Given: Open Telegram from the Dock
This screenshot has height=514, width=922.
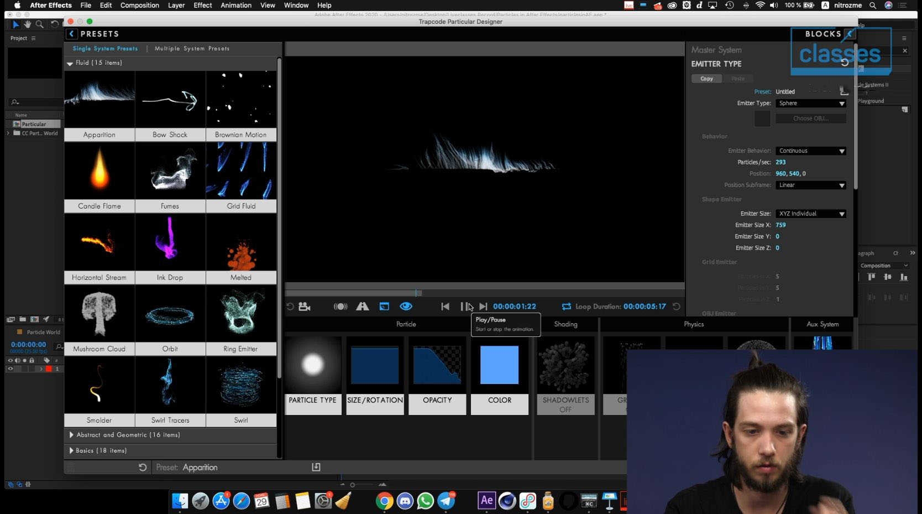Looking at the screenshot, I should [446, 501].
